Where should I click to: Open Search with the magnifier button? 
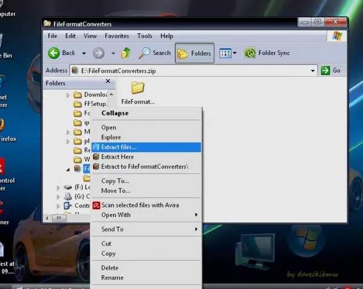[154, 53]
